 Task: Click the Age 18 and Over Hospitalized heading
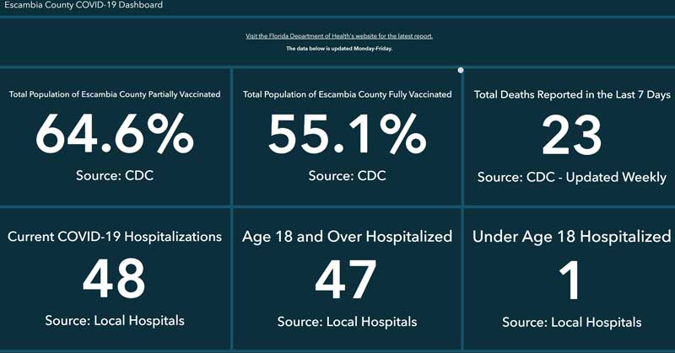[x=347, y=237]
